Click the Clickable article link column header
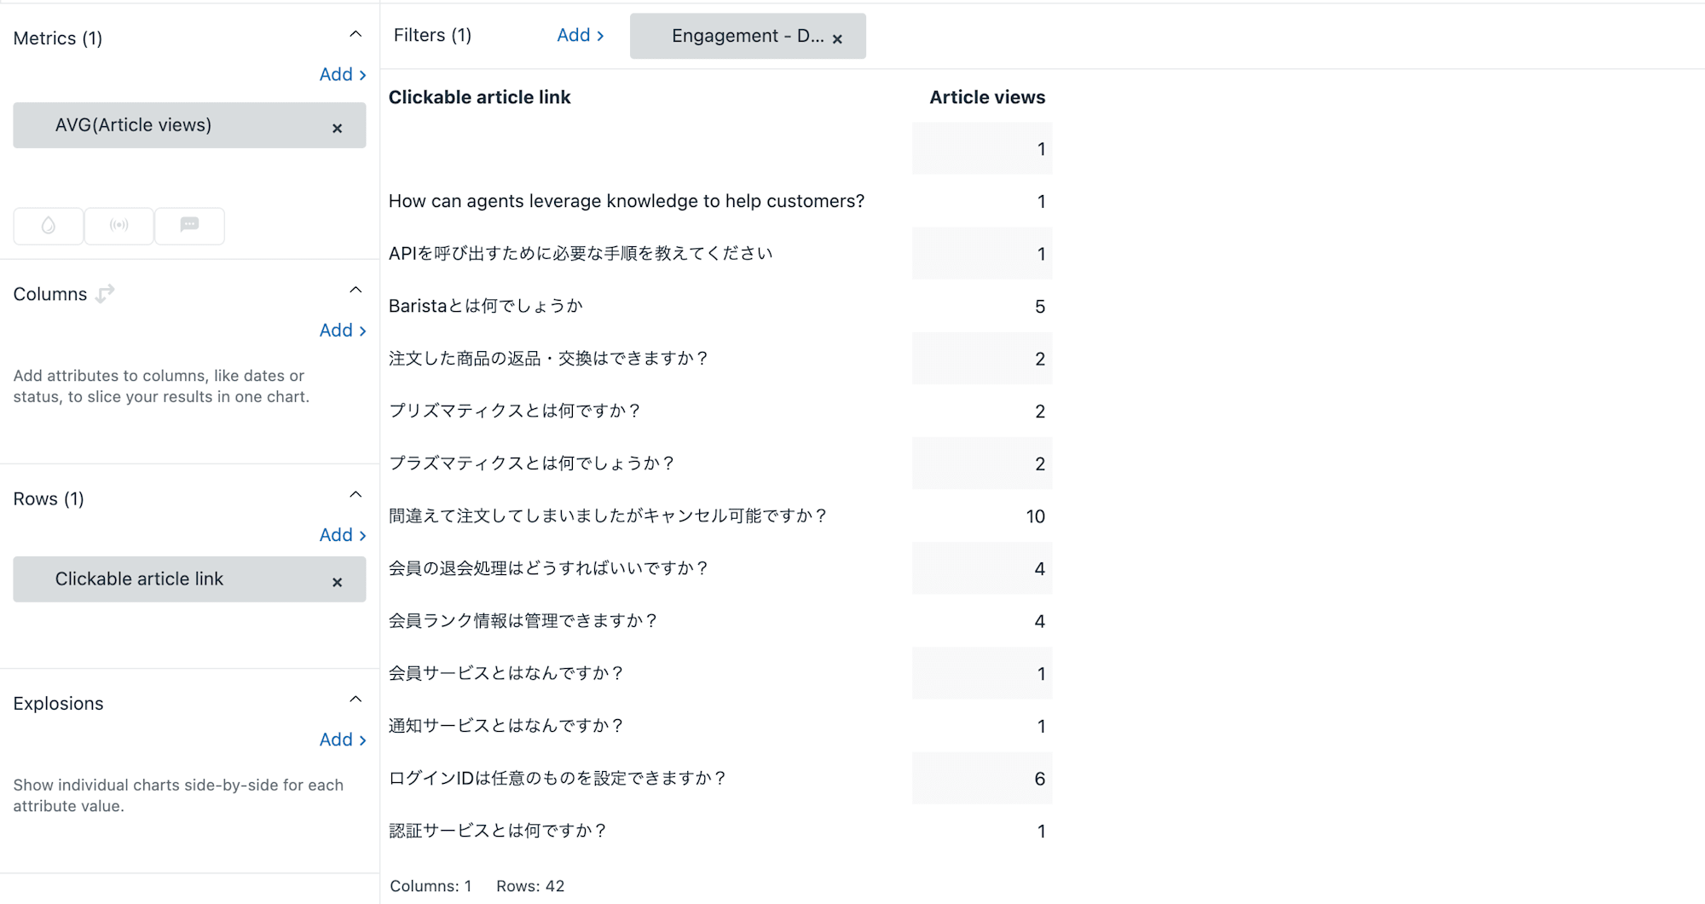This screenshot has height=904, width=1705. (x=479, y=98)
